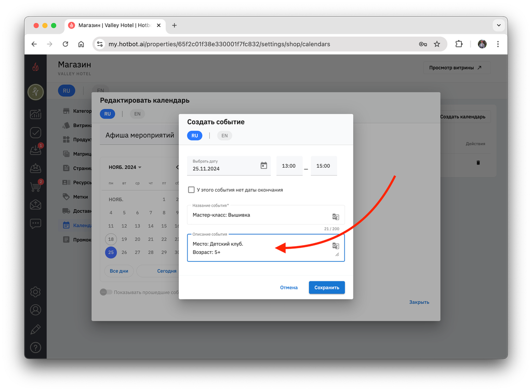Image resolution: width=532 pixels, height=391 pixels.
Task: Open Chrome profile avatar
Action: [x=482, y=44]
